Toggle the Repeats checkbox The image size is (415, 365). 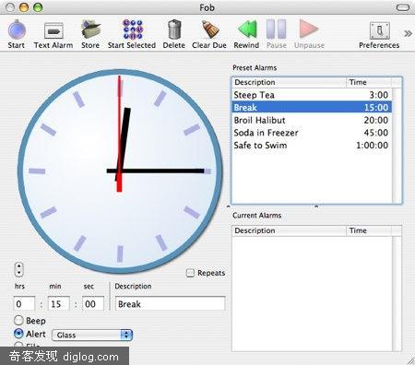pos(190,273)
